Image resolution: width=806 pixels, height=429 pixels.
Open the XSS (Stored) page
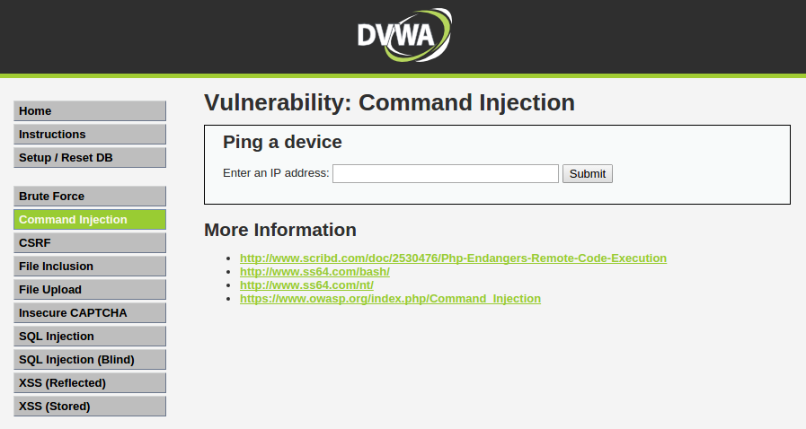(x=90, y=407)
